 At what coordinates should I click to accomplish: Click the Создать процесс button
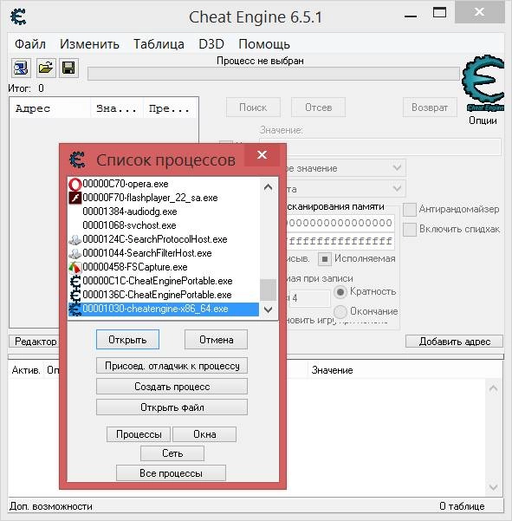coord(172,387)
